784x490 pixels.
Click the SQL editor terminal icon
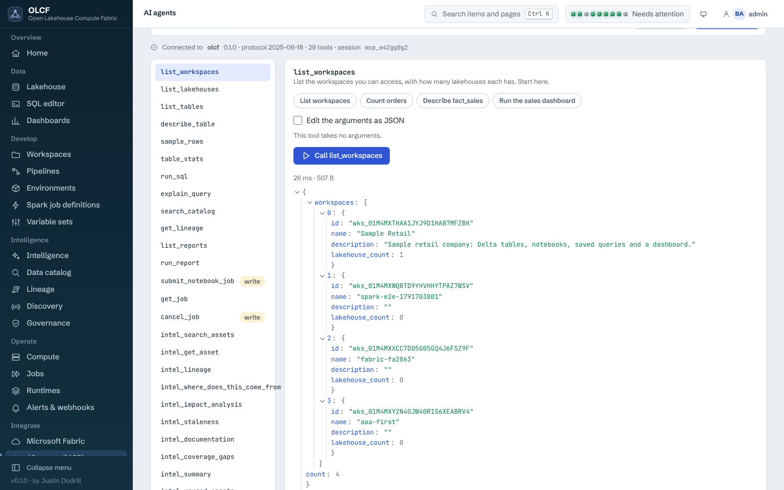click(16, 104)
